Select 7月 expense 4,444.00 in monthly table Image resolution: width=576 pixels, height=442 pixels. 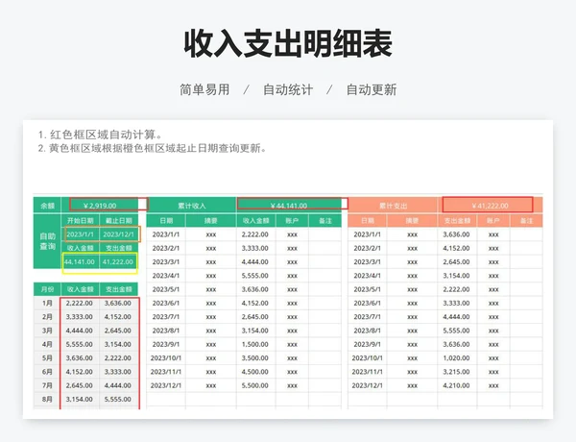point(117,385)
